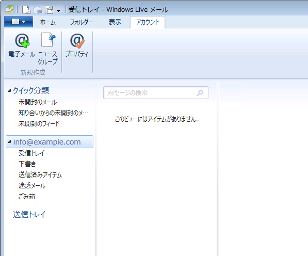Collapse the info@example.com account tree
308x256 pixels.
[9, 142]
